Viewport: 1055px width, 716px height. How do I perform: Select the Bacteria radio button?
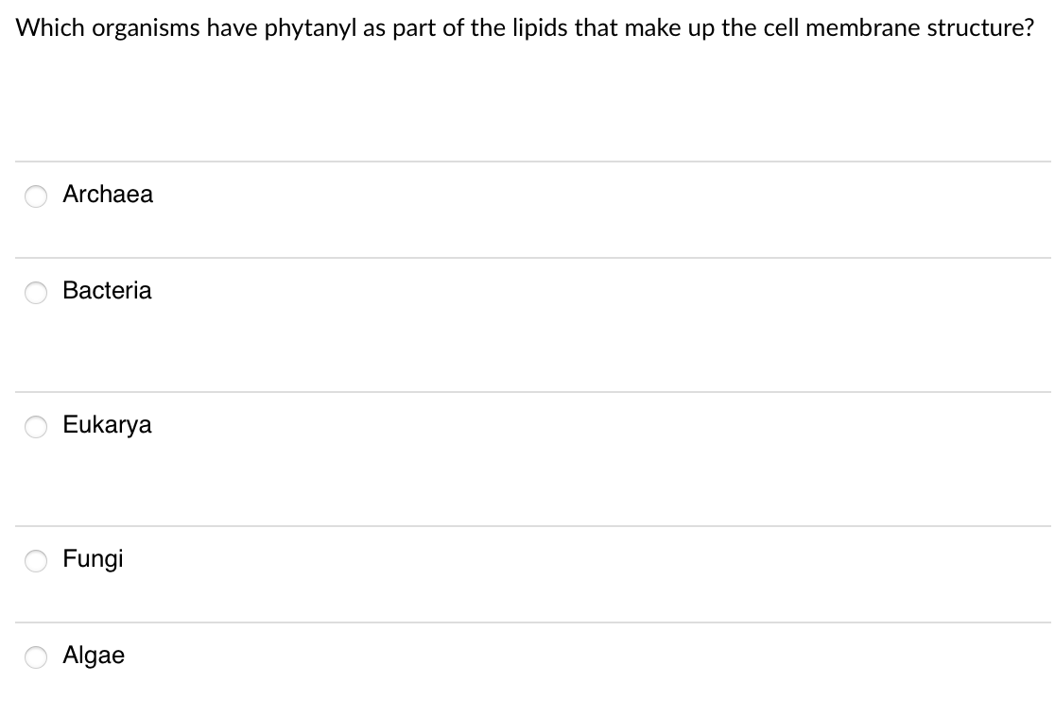pyautogui.click(x=36, y=293)
